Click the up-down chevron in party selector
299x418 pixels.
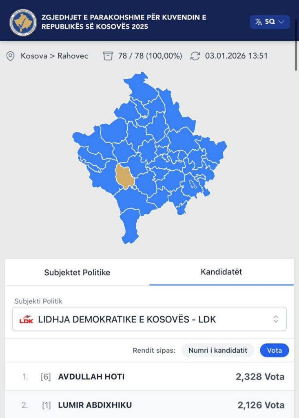pos(276,319)
